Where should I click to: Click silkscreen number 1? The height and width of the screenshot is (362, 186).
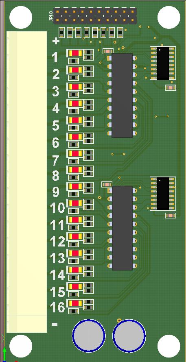tap(55, 58)
